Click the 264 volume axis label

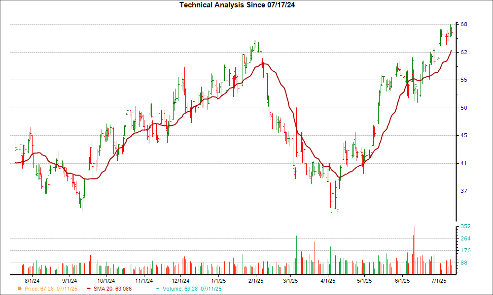(x=465, y=238)
